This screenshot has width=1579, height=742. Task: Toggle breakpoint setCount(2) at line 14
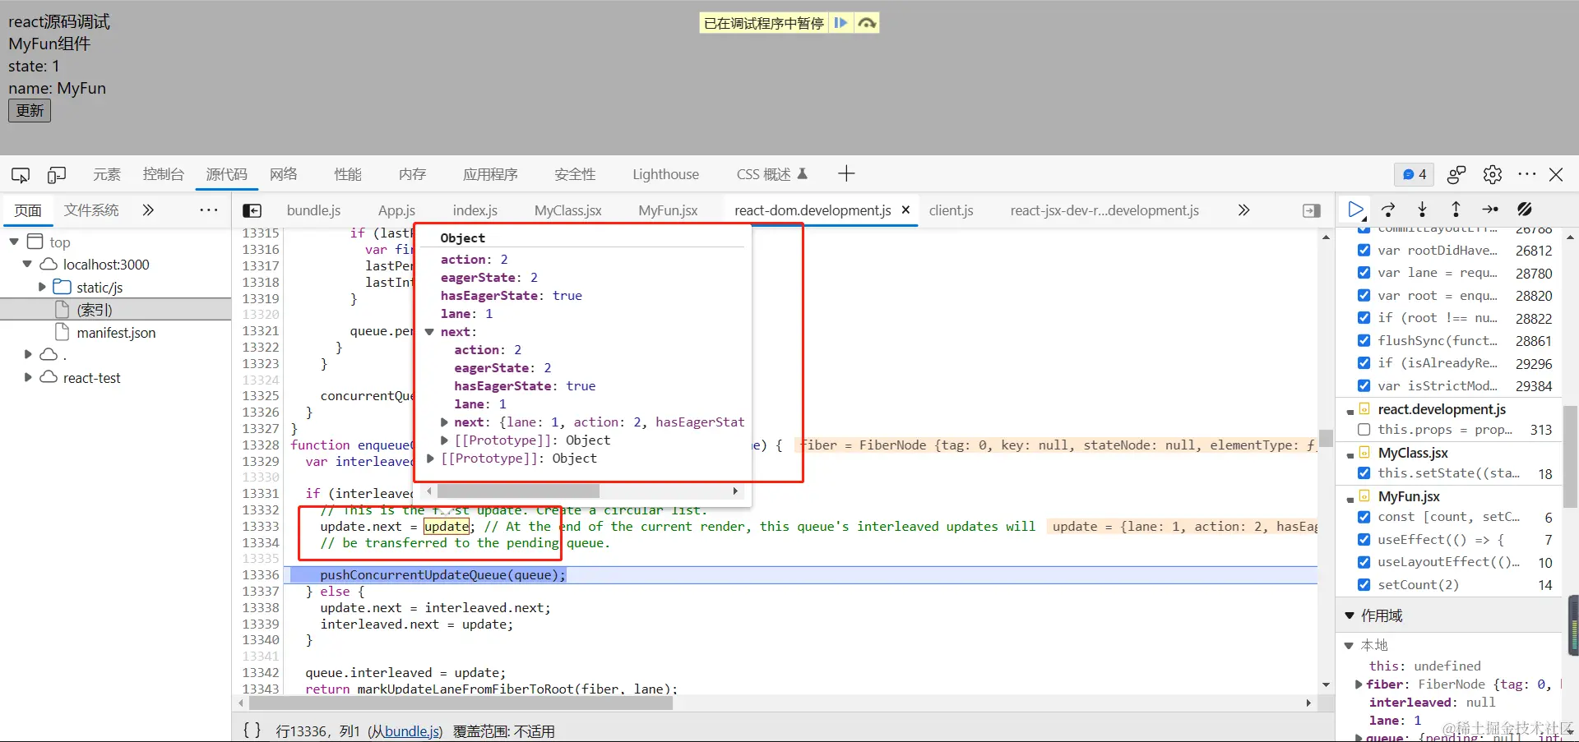(x=1364, y=584)
